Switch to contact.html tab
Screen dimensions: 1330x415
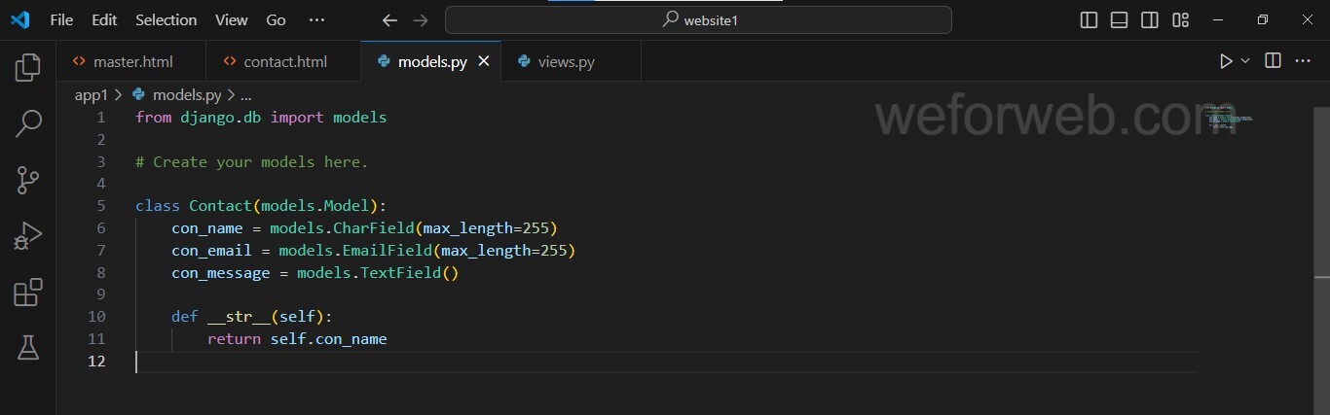(284, 61)
